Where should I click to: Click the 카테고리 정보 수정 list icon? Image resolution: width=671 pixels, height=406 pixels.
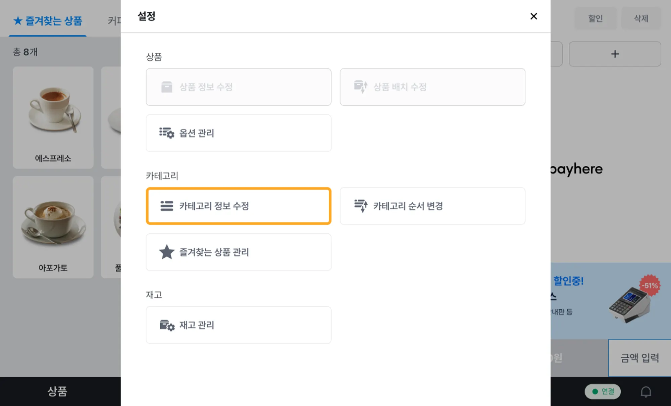click(x=166, y=206)
